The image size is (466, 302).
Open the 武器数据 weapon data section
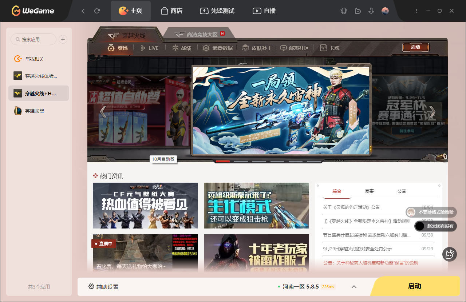click(218, 48)
